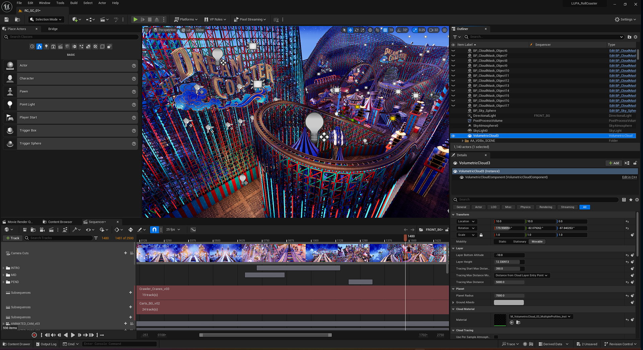Open the File menu
Image resolution: width=643 pixels, height=350 pixels.
coord(19,3)
